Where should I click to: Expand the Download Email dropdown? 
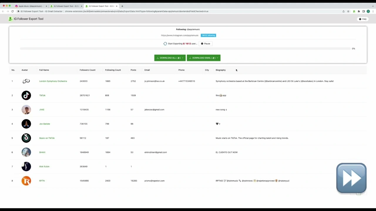tap(203, 58)
